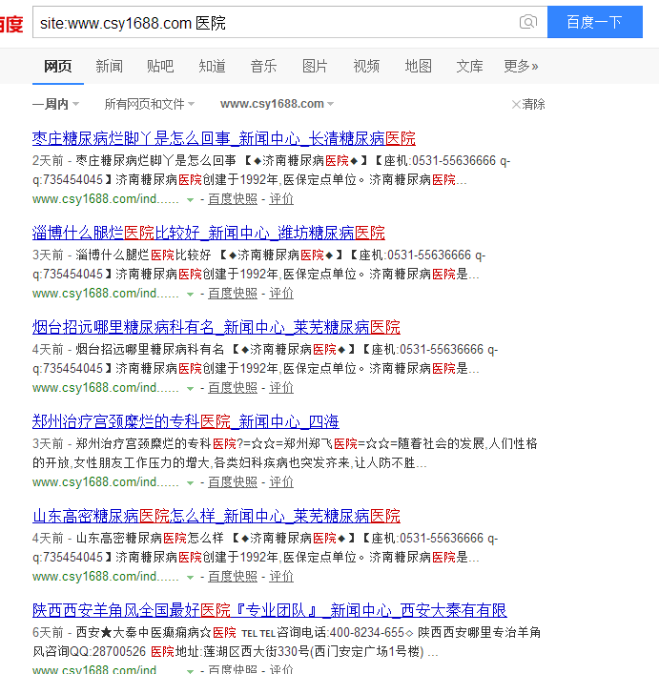Image resolution: width=659 pixels, height=674 pixels.
Task: Open 百度快照 for 淄博什么腿烂 result
Action: point(233,294)
